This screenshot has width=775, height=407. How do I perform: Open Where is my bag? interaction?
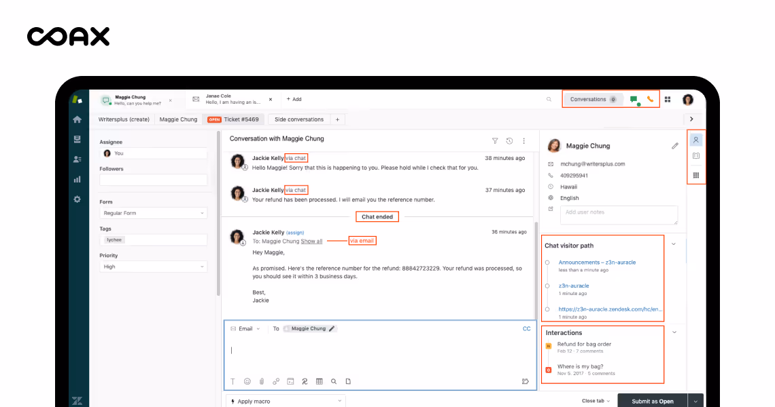[x=581, y=366]
